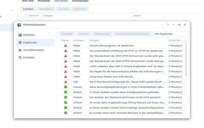Switch to the Test Planer tab

pyautogui.click(x=61, y=1)
